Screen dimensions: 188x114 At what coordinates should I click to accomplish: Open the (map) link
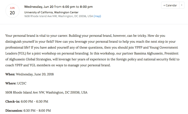pyautogui.click(x=97, y=16)
